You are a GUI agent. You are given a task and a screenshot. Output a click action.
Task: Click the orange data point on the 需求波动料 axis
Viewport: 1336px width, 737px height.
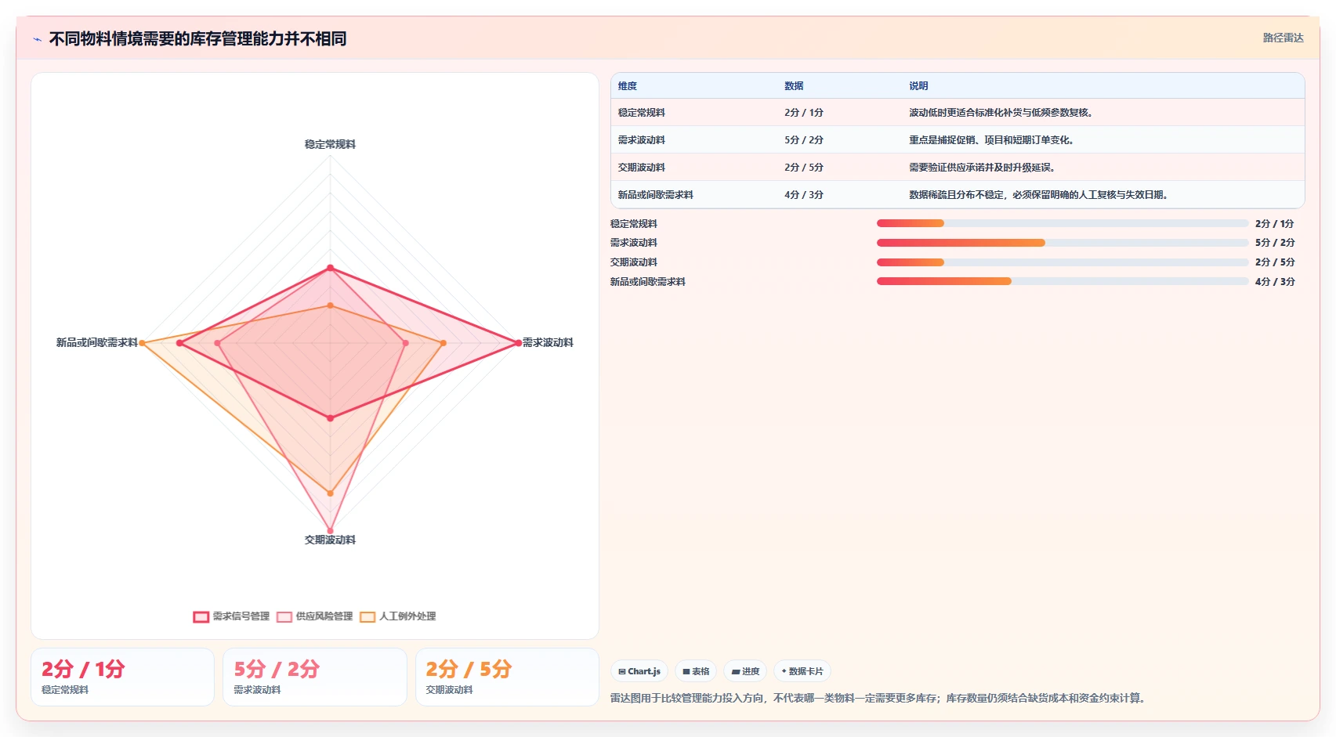coord(443,343)
